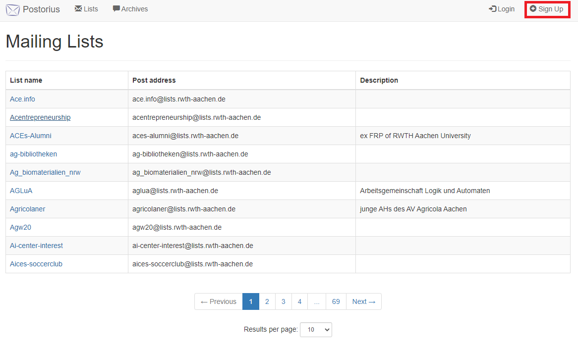Open the Ag_biomaterialien_nrw list link
The width and height of the screenshot is (578, 349).
(45, 172)
